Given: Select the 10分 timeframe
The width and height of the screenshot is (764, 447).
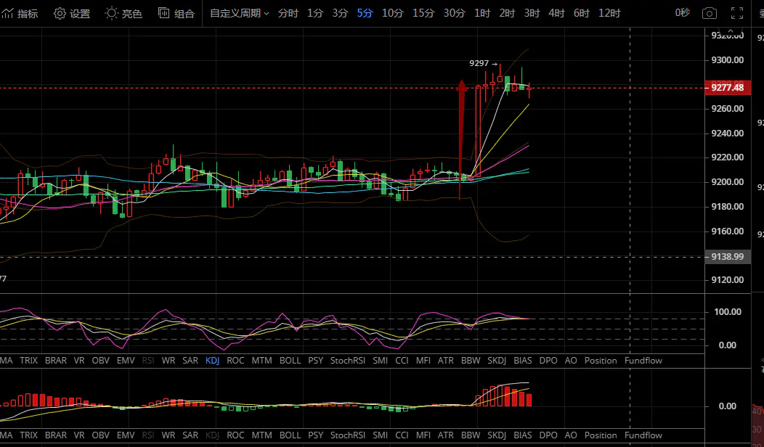Looking at the screenshot, I should 393,14.
